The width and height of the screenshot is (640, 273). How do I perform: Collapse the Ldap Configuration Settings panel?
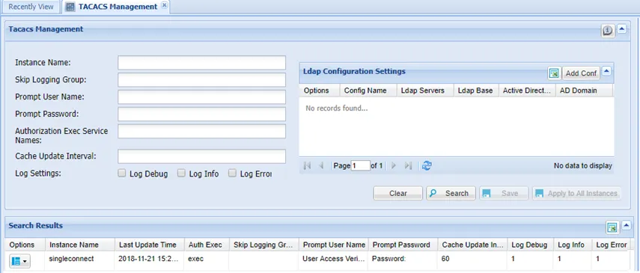[x=606, y=71]
